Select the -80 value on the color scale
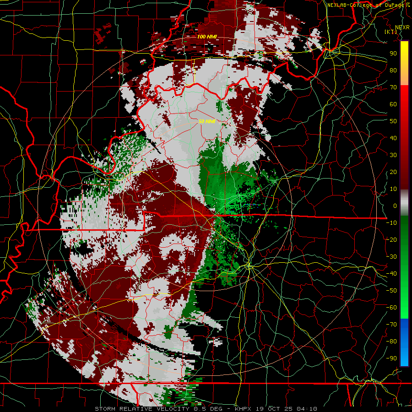 point(391,342)
